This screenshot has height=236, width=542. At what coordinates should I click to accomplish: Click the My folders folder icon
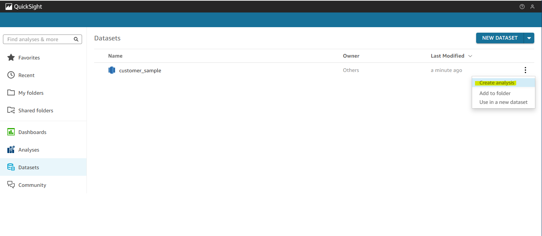click(11, 93)
